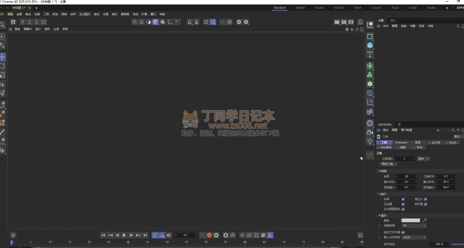Toggle the 线性工作流程 checkbox
This screenshot has height=248, width=464.
click(403, 232)
